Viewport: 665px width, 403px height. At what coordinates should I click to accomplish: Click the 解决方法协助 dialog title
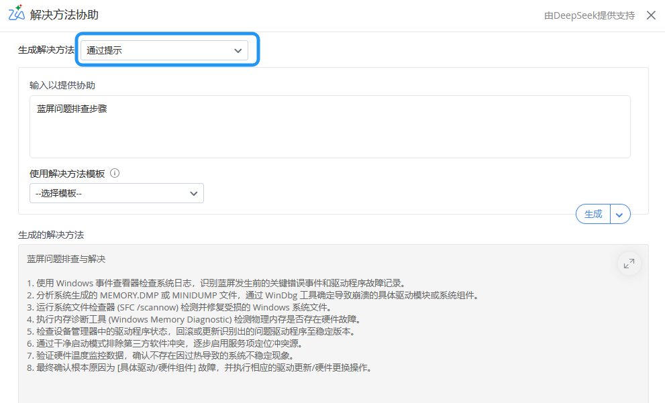(64, 15)
